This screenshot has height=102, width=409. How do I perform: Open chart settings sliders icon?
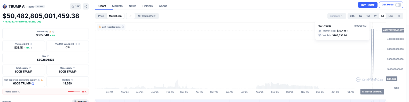[x=399, y=16]
